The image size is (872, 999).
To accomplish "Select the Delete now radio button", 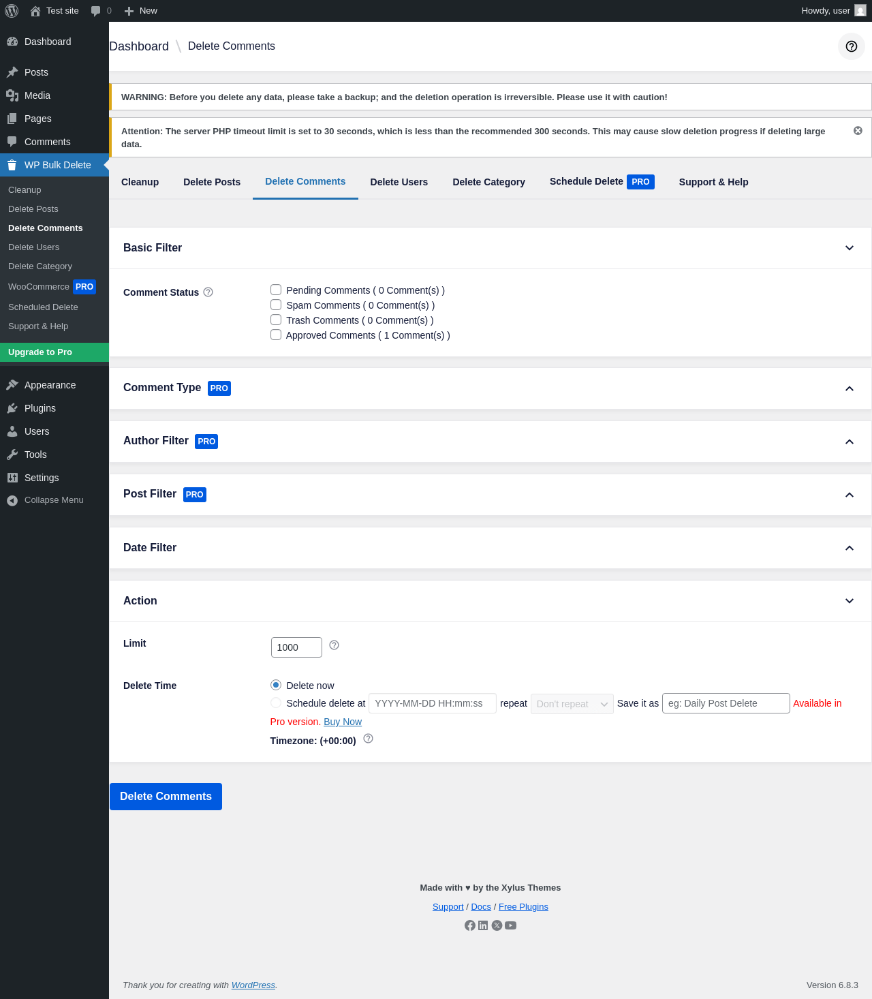I will 276,685.
